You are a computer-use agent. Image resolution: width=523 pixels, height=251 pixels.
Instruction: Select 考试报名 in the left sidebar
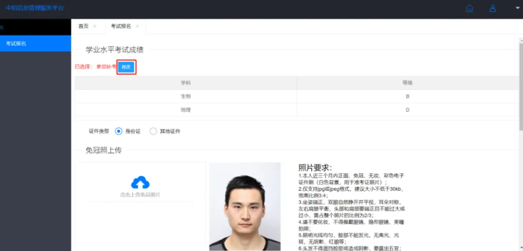tap(35, 44)
